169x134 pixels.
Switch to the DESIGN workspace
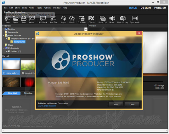pyautogui.click(x=146, y=8)
